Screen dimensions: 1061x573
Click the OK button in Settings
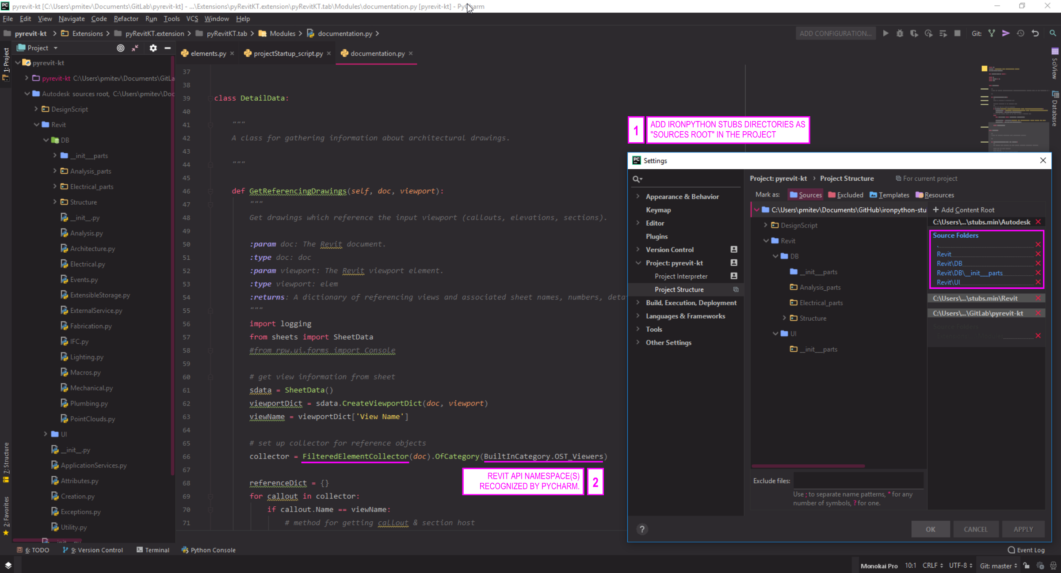pos(930,529)
